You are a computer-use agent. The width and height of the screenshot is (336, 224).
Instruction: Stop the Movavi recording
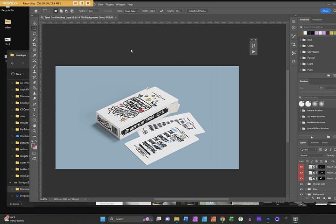(88, 3)
